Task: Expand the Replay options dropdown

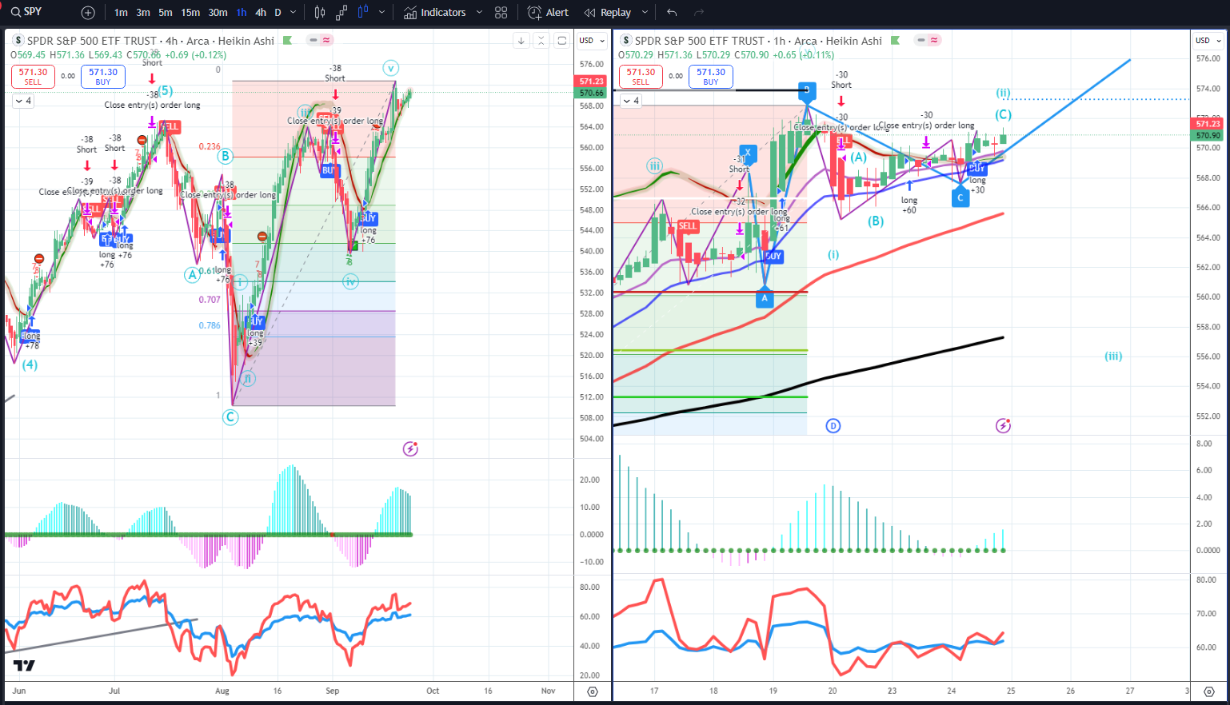Action: click(x=645, y=13)
